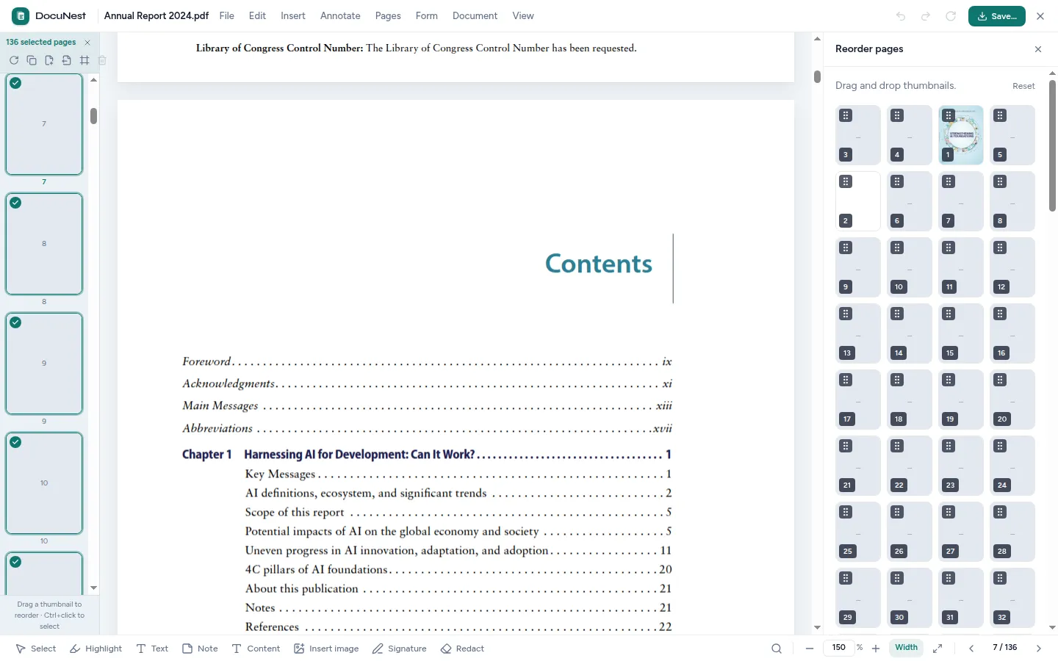Click the document view vertical scrollbar thumb
The height and width of the screenshot is (661, 1058).
pyautogui.click(x=817, y=76)
